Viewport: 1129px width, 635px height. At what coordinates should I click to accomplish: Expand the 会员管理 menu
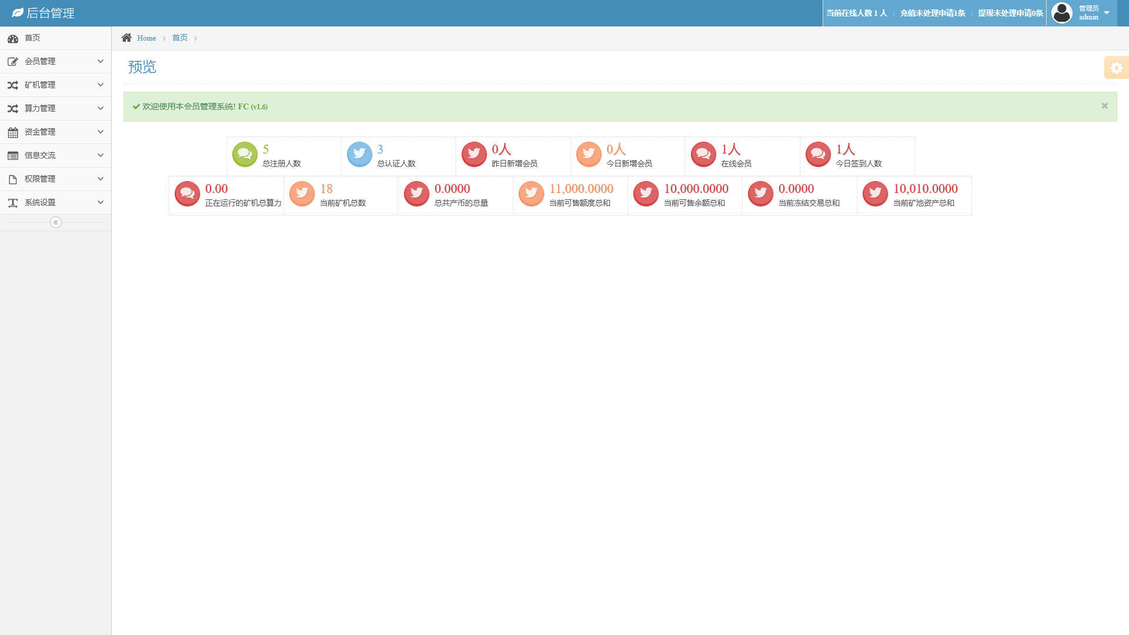[56, 61]
